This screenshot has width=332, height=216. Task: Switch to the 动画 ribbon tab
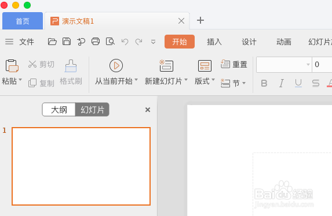coord(284,42)
